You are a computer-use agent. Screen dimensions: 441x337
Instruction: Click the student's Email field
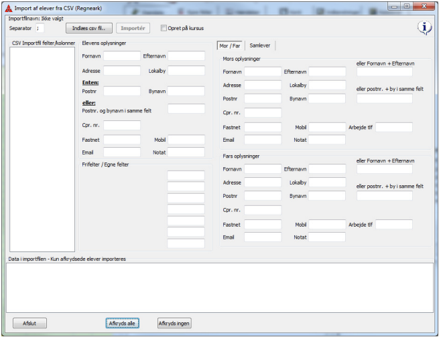pyautogui.click(x=122, y=152)
